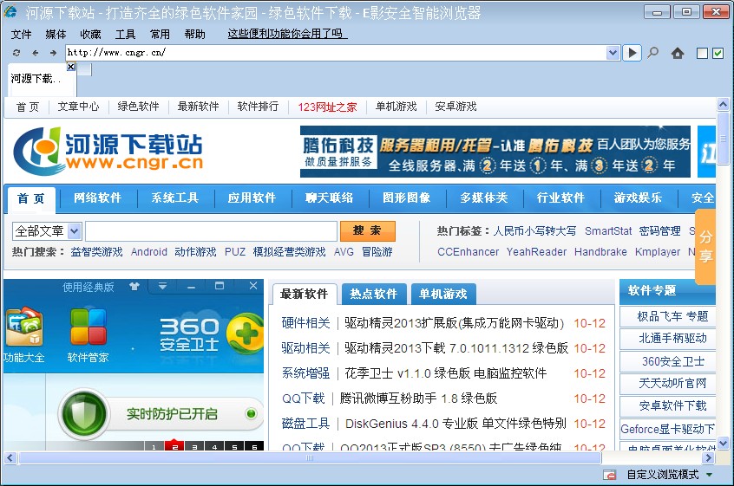Click the Go play-arrow button

click(x=632, y=53)
